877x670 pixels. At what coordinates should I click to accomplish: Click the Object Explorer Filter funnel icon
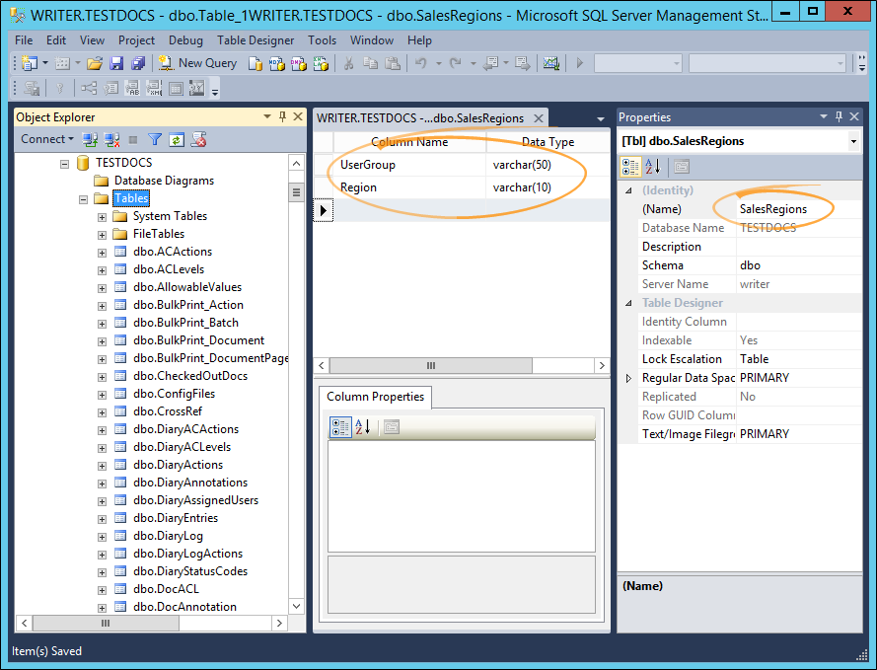(x=155, y=139)
